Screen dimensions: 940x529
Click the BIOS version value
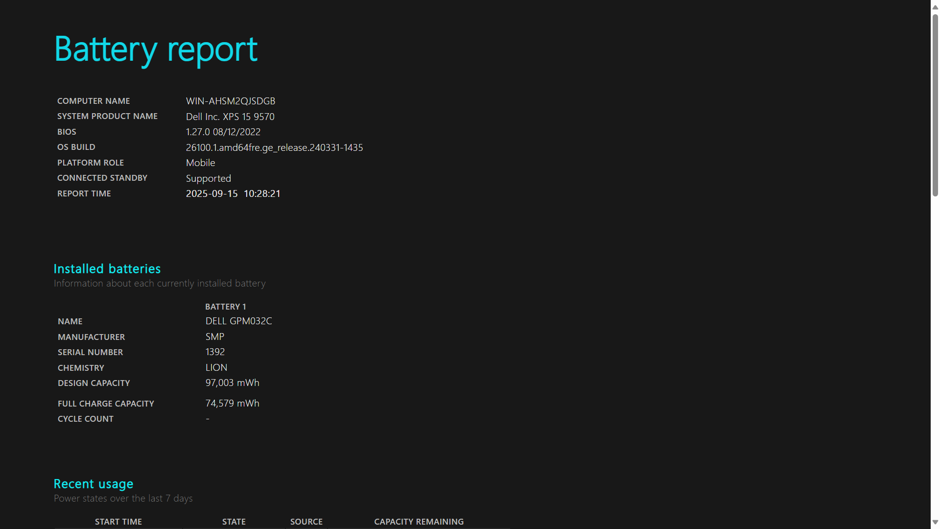coord(223,132)
